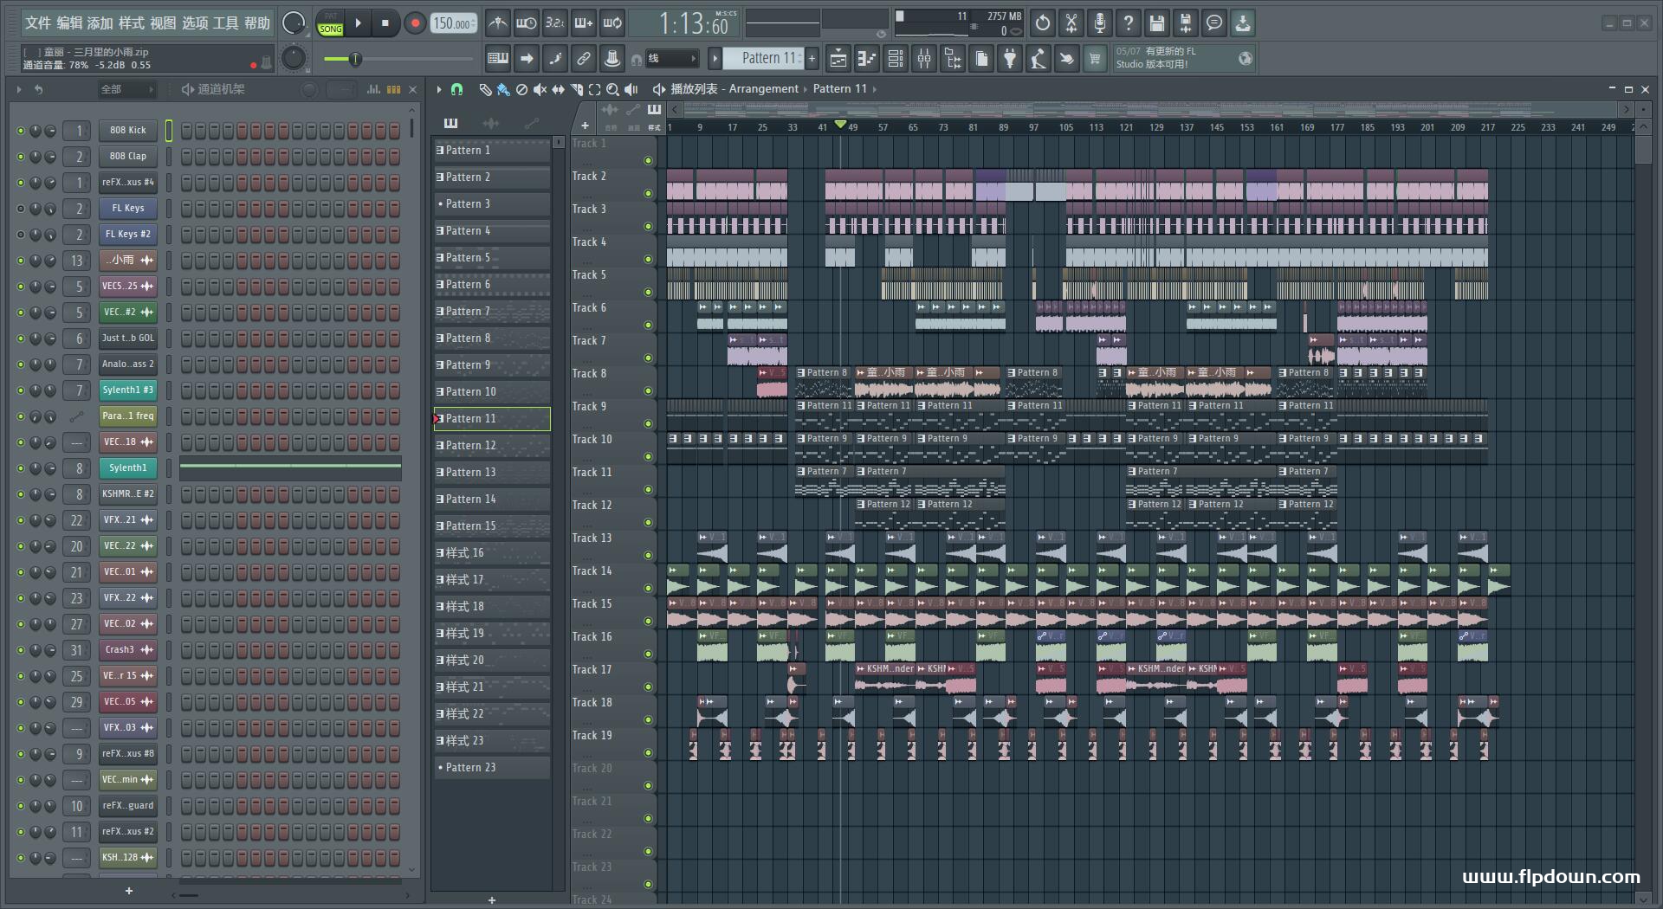1663x909 pixels.
Task: Open help question mark icon
Action: [1129, 23]
